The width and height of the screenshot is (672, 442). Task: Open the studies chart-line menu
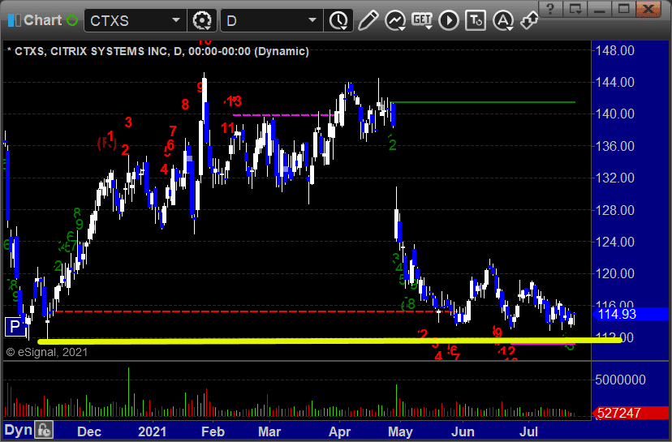point(394,20)
